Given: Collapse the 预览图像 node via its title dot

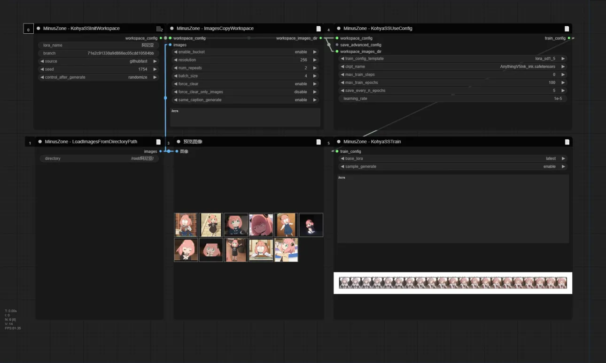Looking at the screenshot, I should point(179,142).
